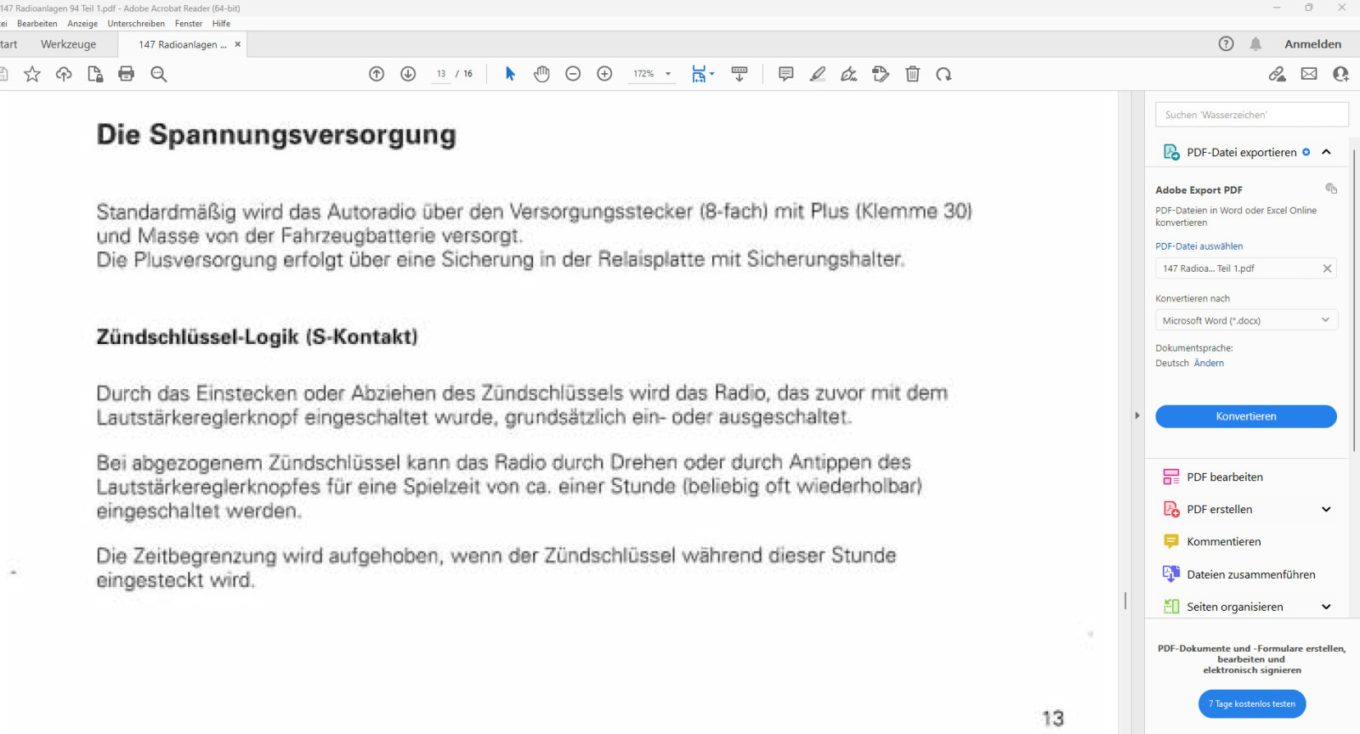Add current file to starred bookmarks
The height and width of the screenshot is (734, 1360).
[32, 74]
